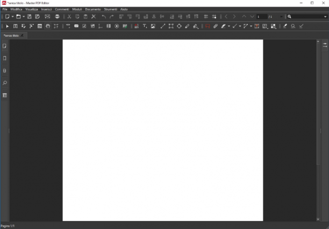Select the arrow line annotation tool
This screenshot has height=229, width=329.
click(235, 26)
